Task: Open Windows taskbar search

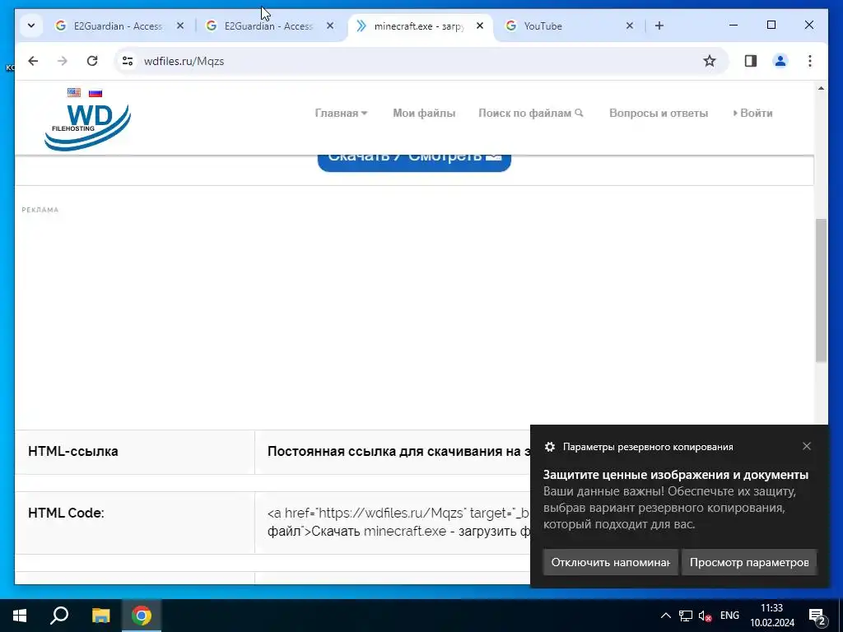Action: 59,616
